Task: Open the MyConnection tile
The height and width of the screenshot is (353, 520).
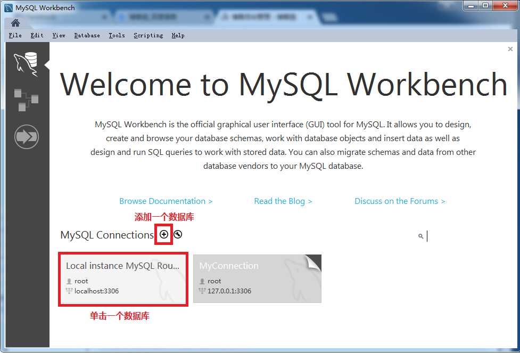Action: click(258, 278)
